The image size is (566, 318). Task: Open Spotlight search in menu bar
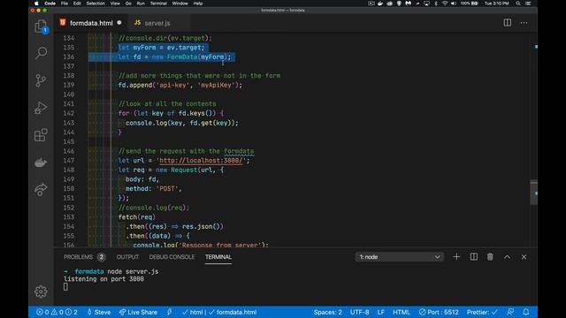click(x=518, y=4)
